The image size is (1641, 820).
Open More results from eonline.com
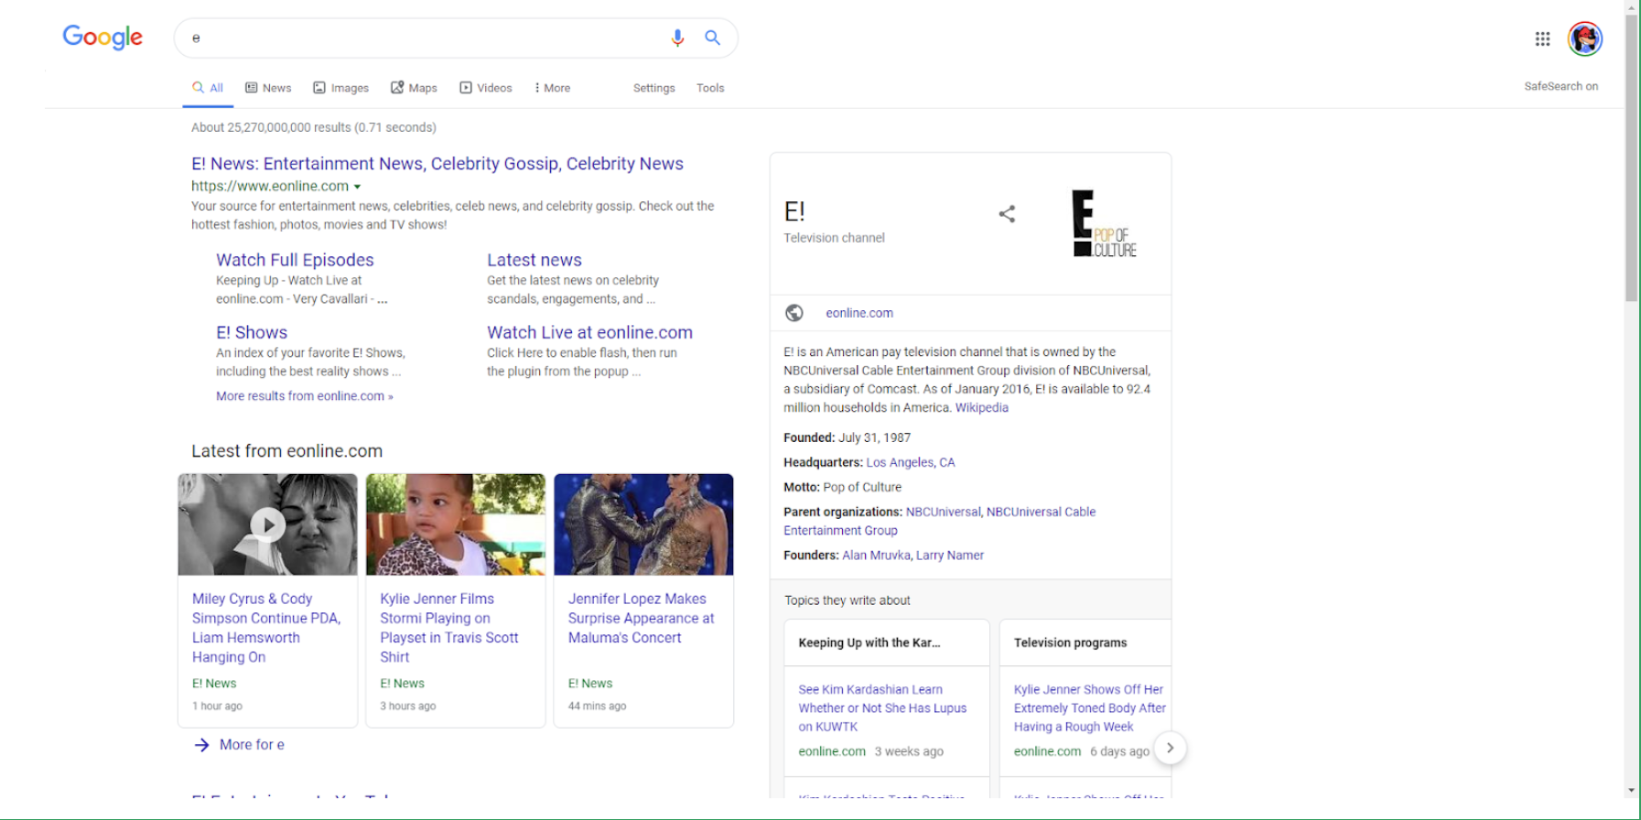[x=305, y=396]
